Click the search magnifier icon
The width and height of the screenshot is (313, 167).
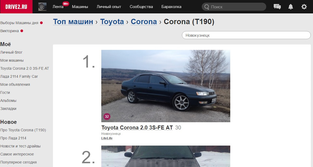point(207,7)
